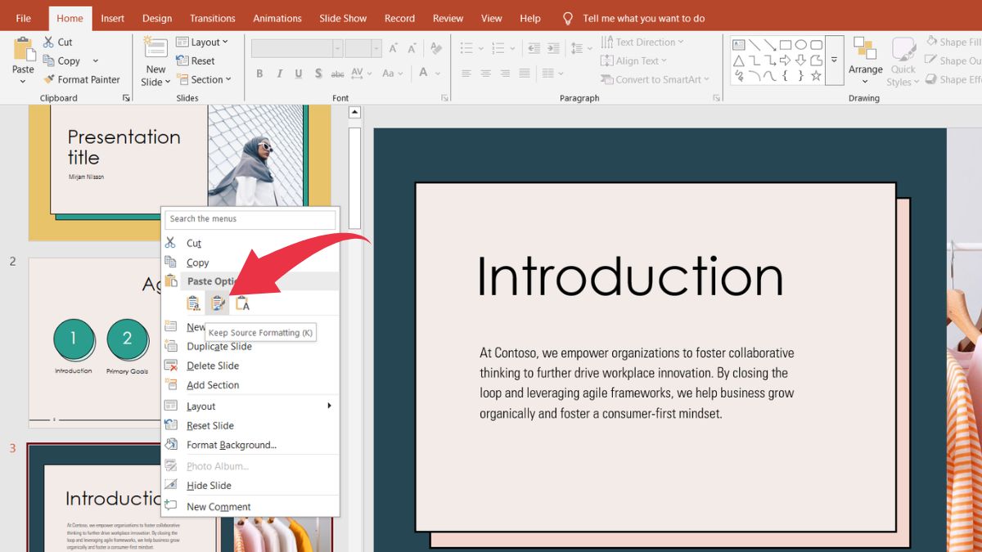
Task: Expand the shapes gallery More arrow
Action: [834, 61]
